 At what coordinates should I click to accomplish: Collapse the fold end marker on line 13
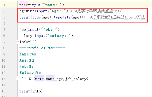coord(17,78)
